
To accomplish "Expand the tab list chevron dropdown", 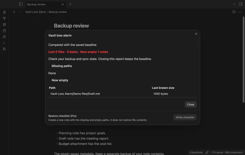I will (x=234, y=4).
